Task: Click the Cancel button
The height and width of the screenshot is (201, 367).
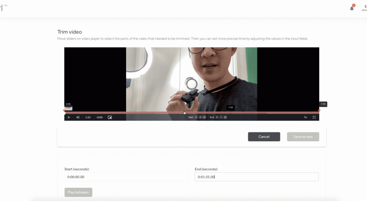Action: coord(264,137)
